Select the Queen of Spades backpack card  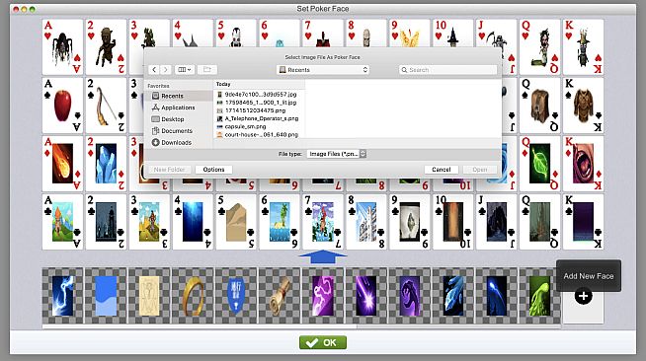click(x=539, y=106)
